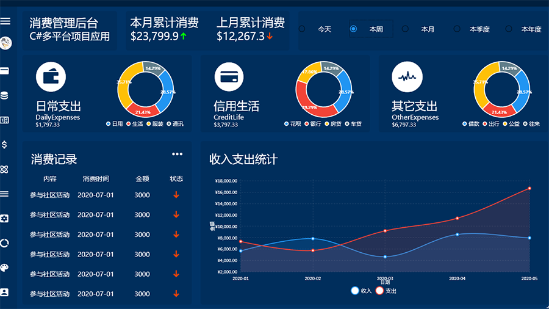Screen dimensions: 549x309
Task: Click the color palette sidebar icon
Action: pos(5,267)
